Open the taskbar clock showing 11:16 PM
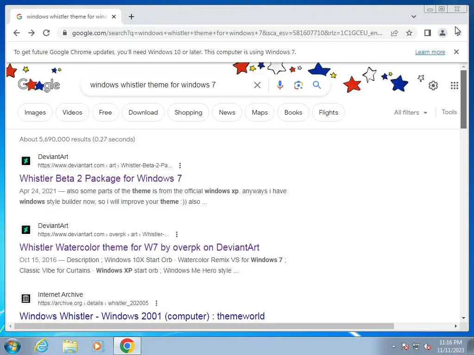 click(x=450, y=346)
